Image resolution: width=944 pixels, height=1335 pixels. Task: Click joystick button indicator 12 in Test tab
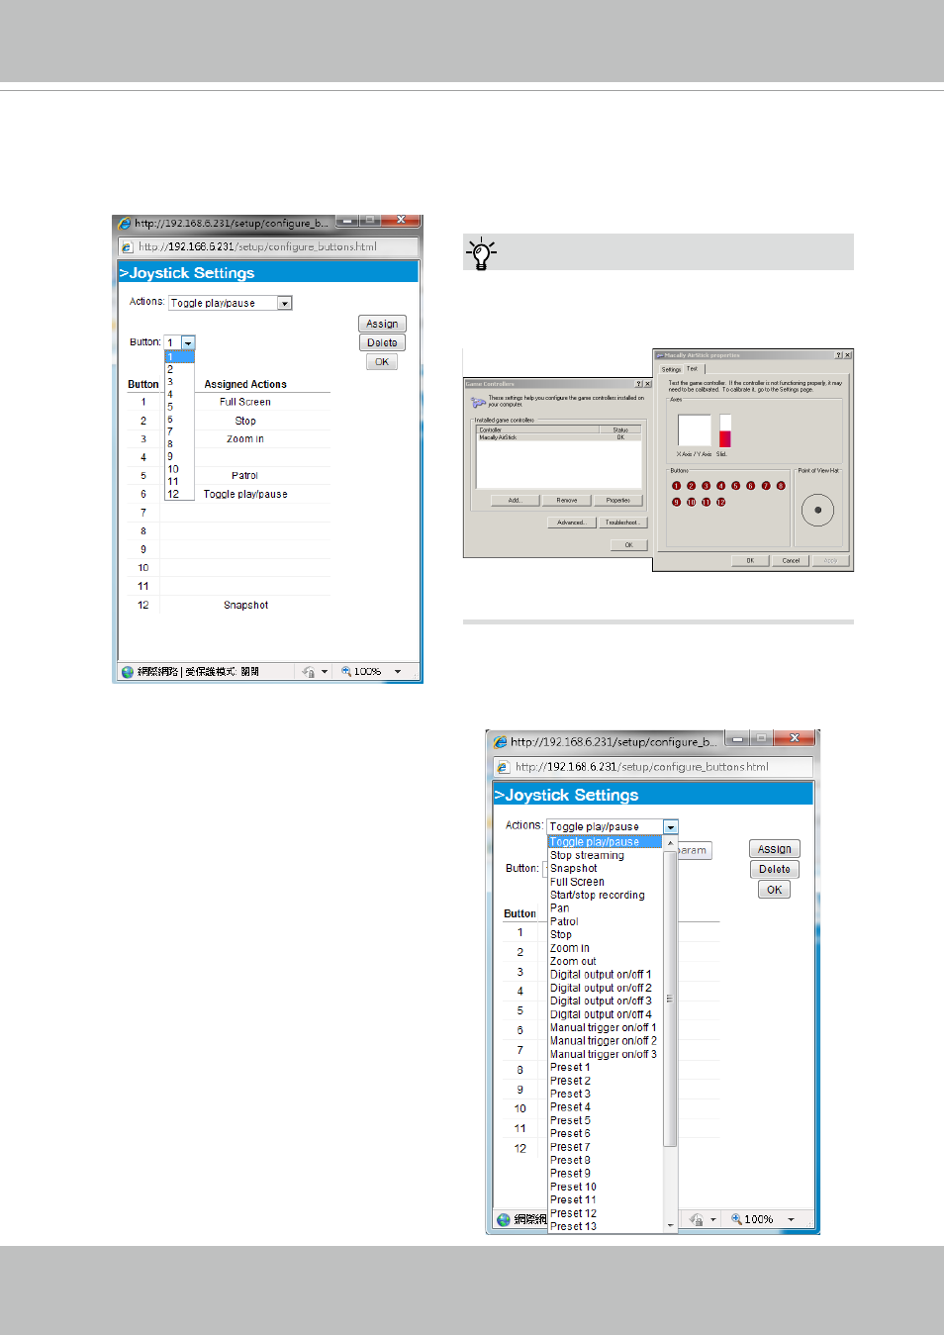point(721,503)
